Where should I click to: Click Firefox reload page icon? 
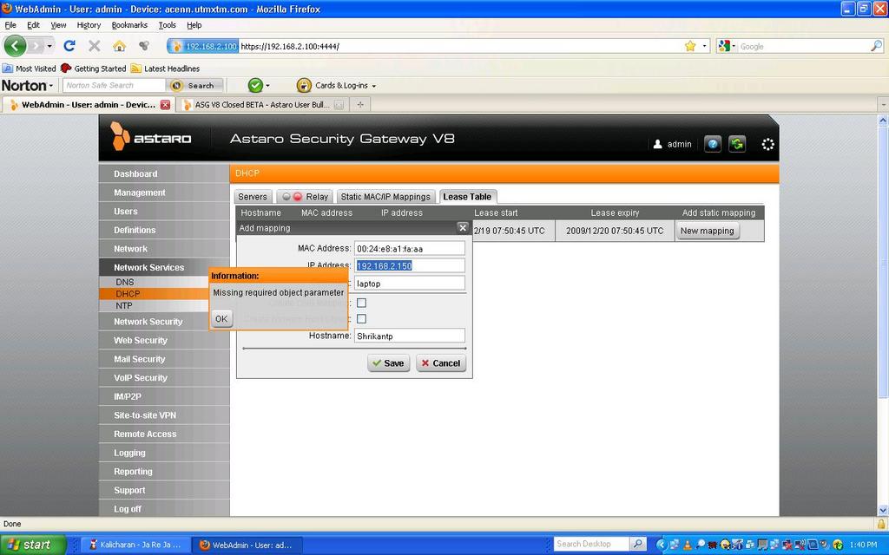click(x=69, y=46)
